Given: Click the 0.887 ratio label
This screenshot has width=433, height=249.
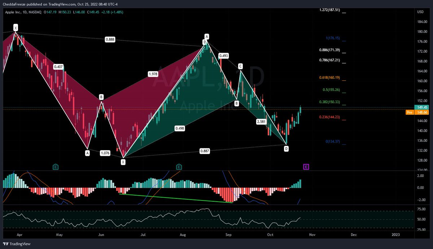Looking at the screenshot, I should (205, 151).
